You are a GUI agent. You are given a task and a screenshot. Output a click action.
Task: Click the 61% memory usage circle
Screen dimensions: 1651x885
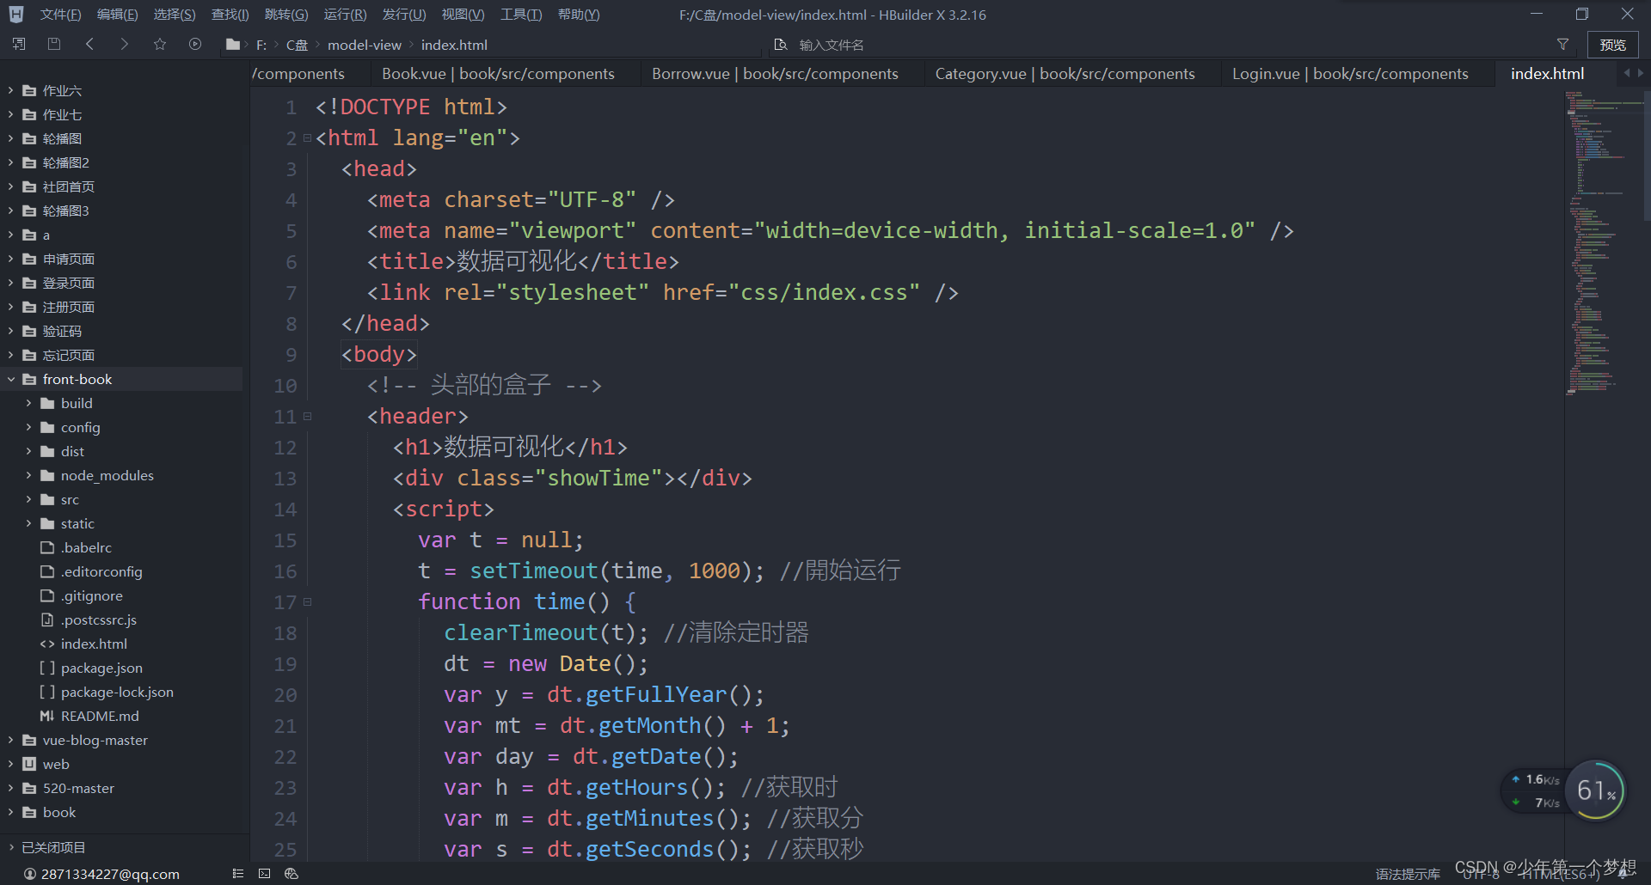point(1596,790)
